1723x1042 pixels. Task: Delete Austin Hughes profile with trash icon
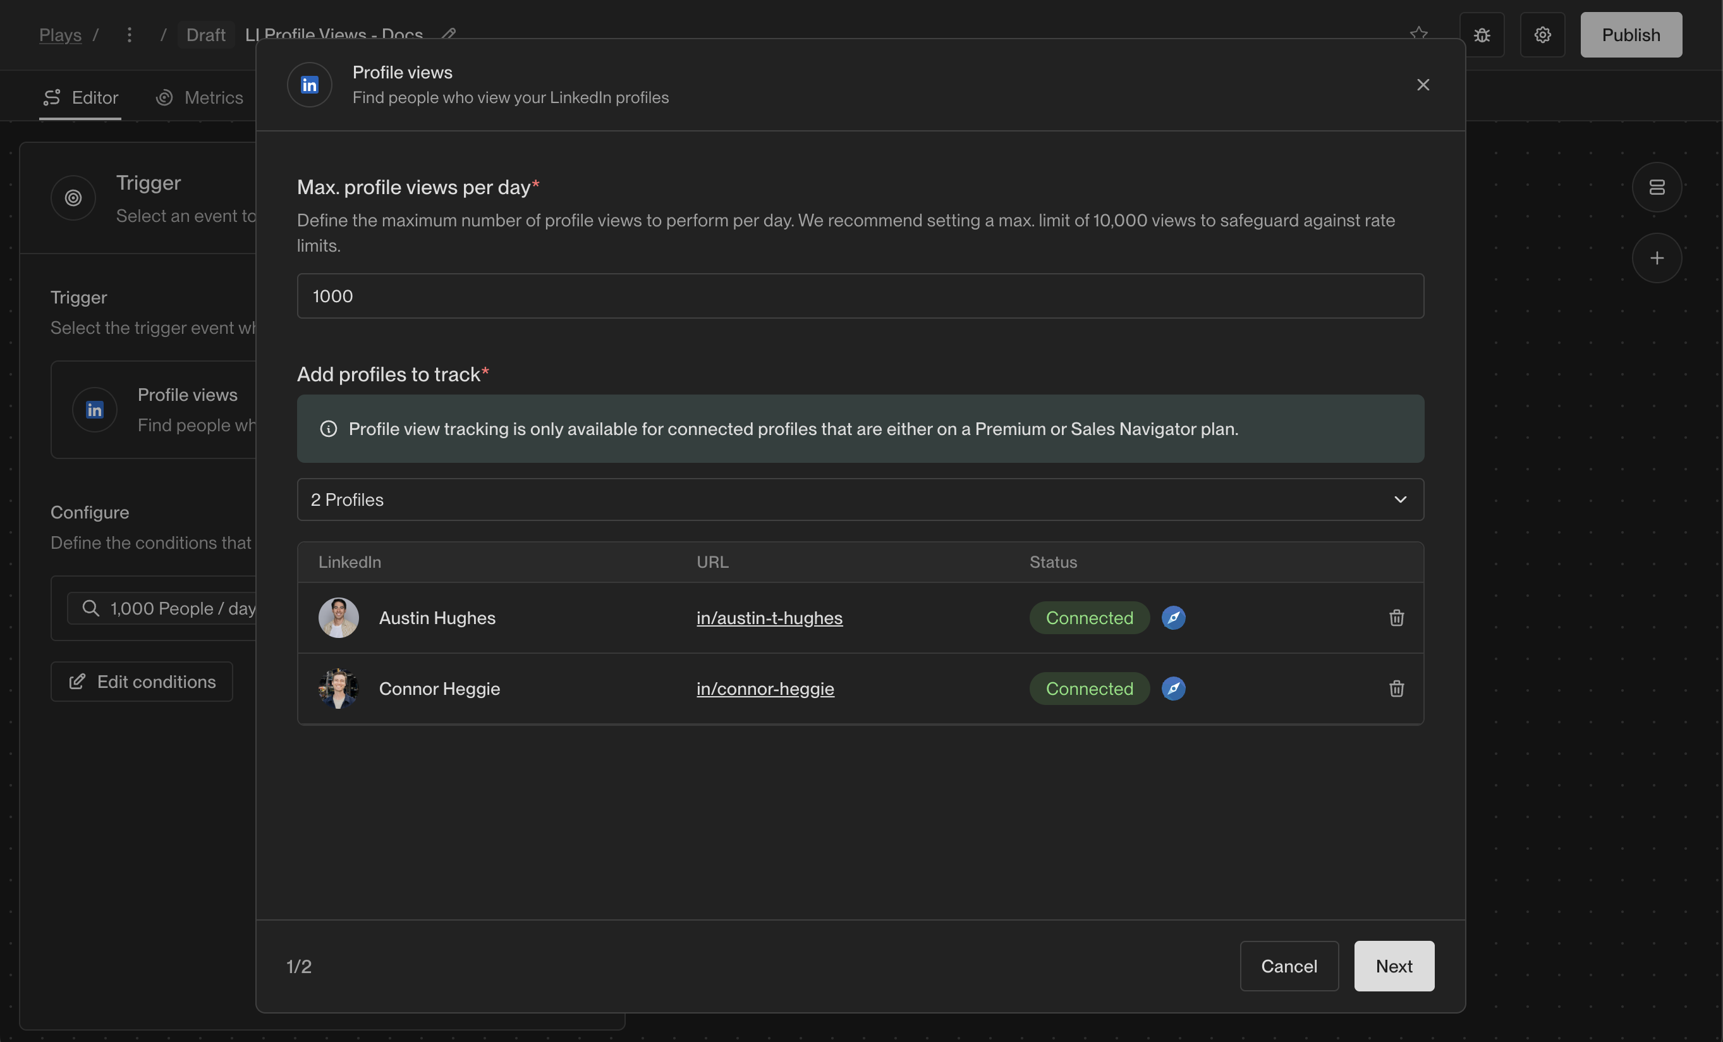pos(1396,618)
